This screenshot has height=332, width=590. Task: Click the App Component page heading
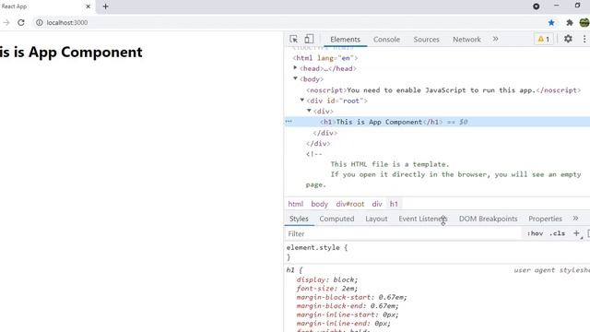point(71,52)
